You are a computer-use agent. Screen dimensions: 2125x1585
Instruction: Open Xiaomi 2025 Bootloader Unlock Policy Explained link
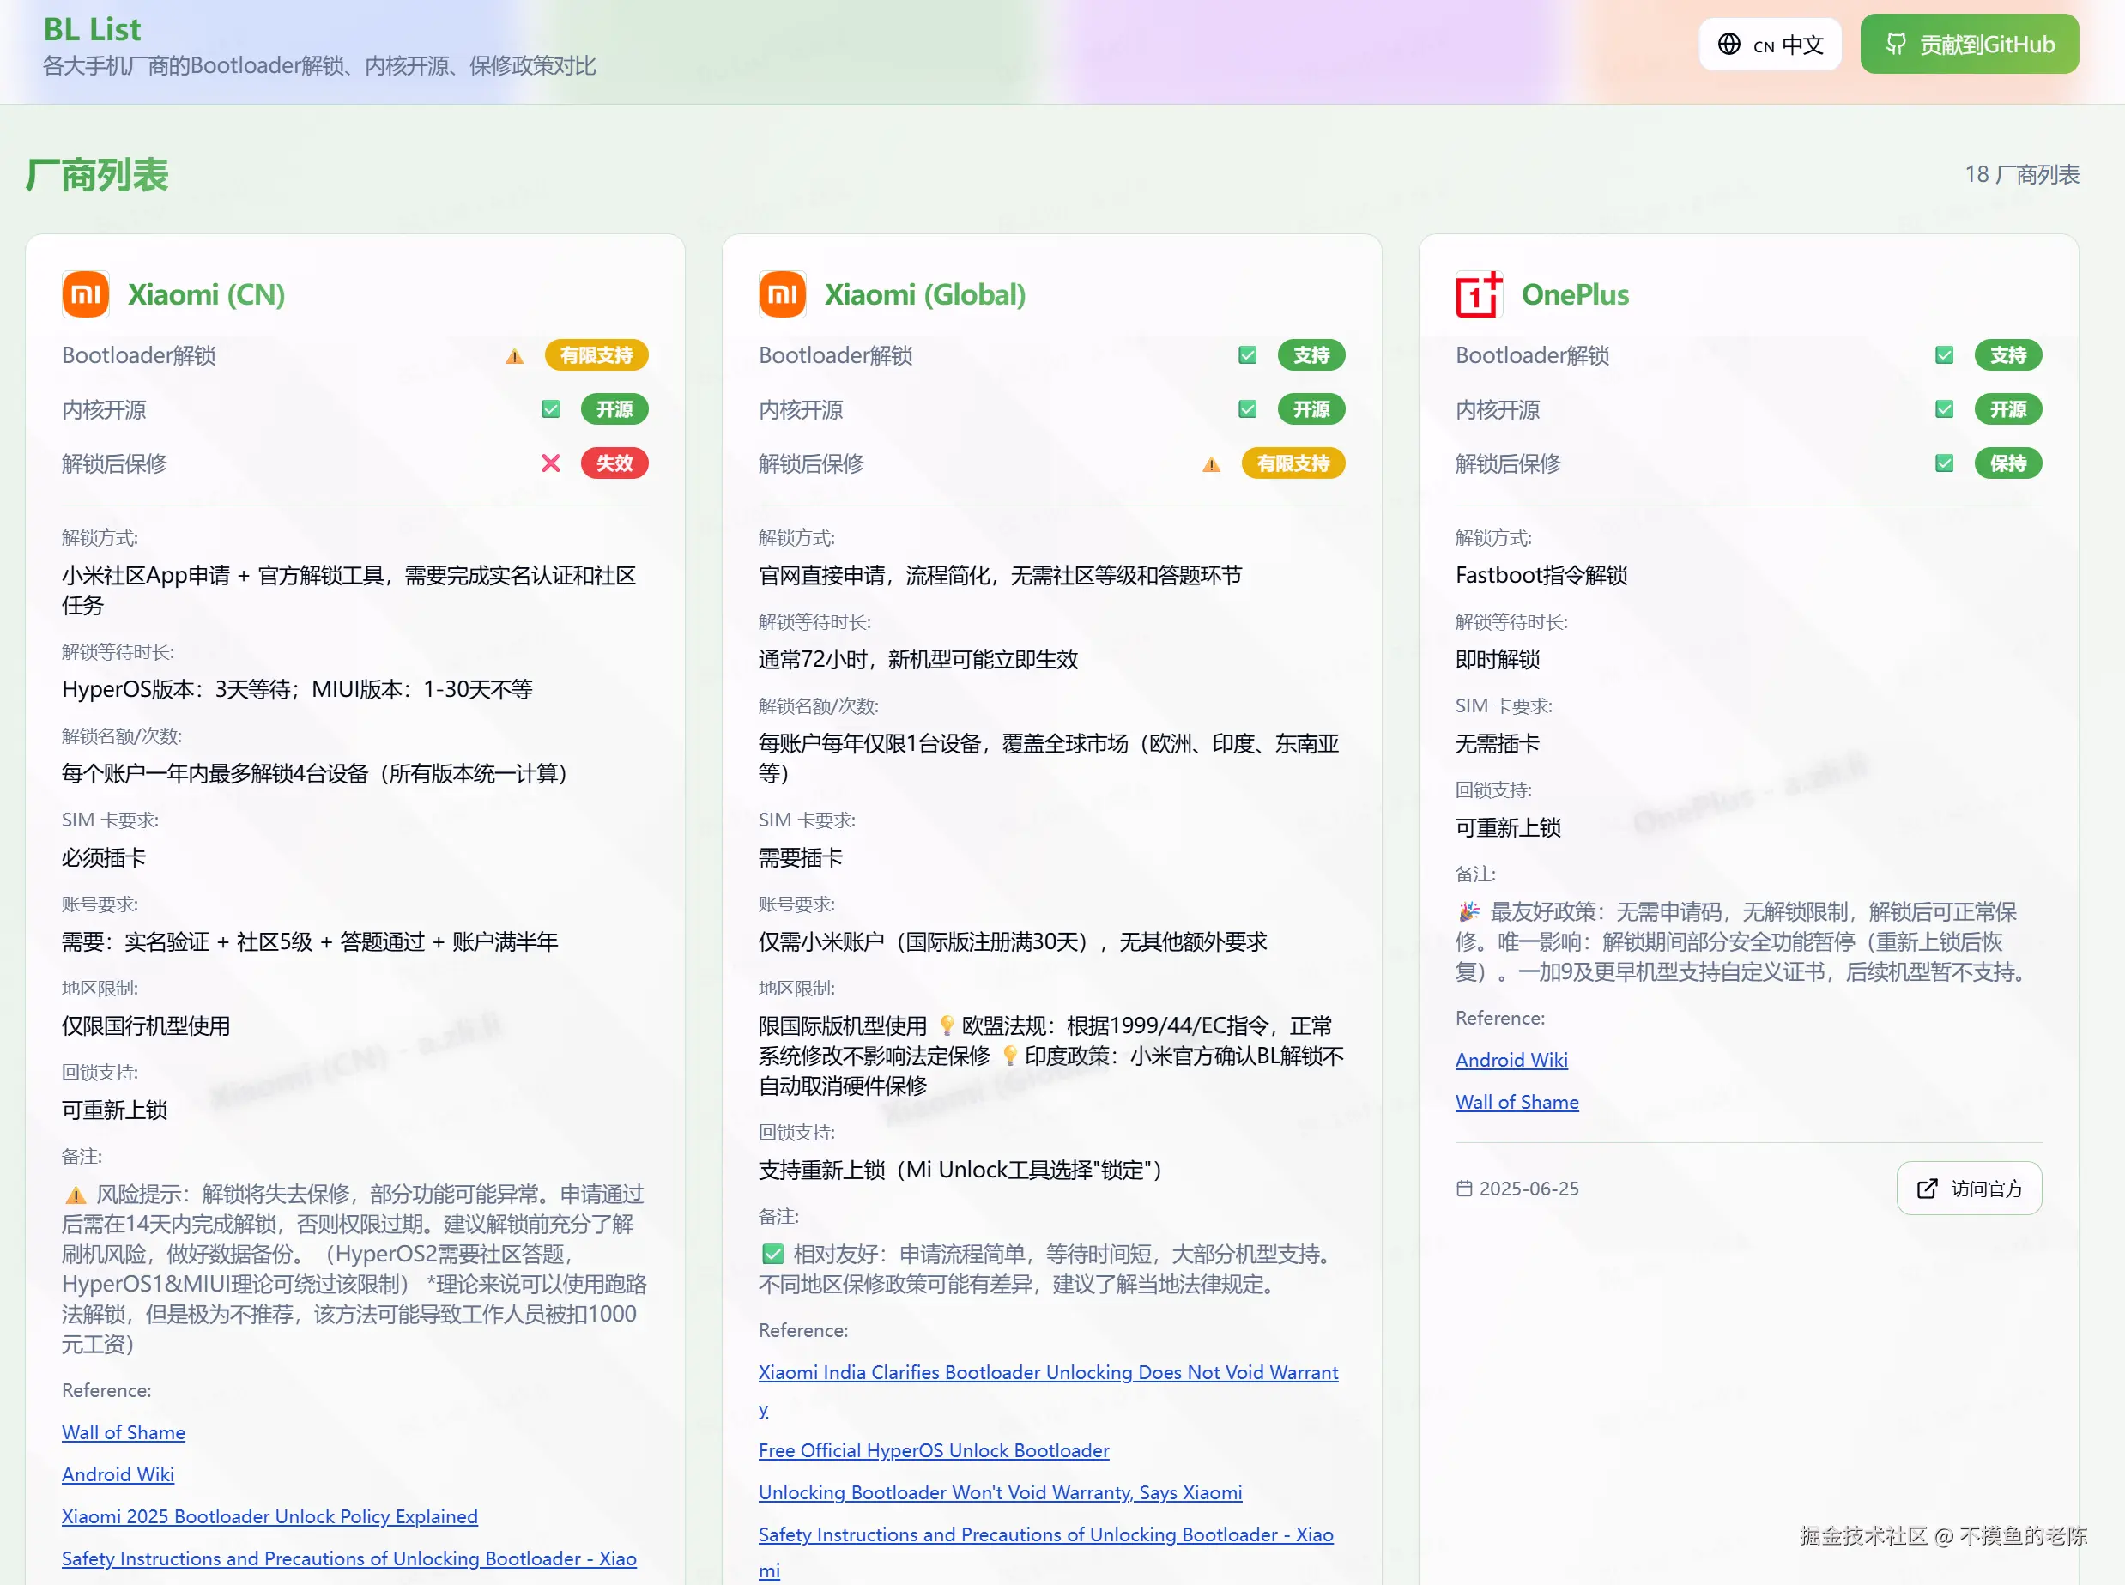tap(269, 1517)
